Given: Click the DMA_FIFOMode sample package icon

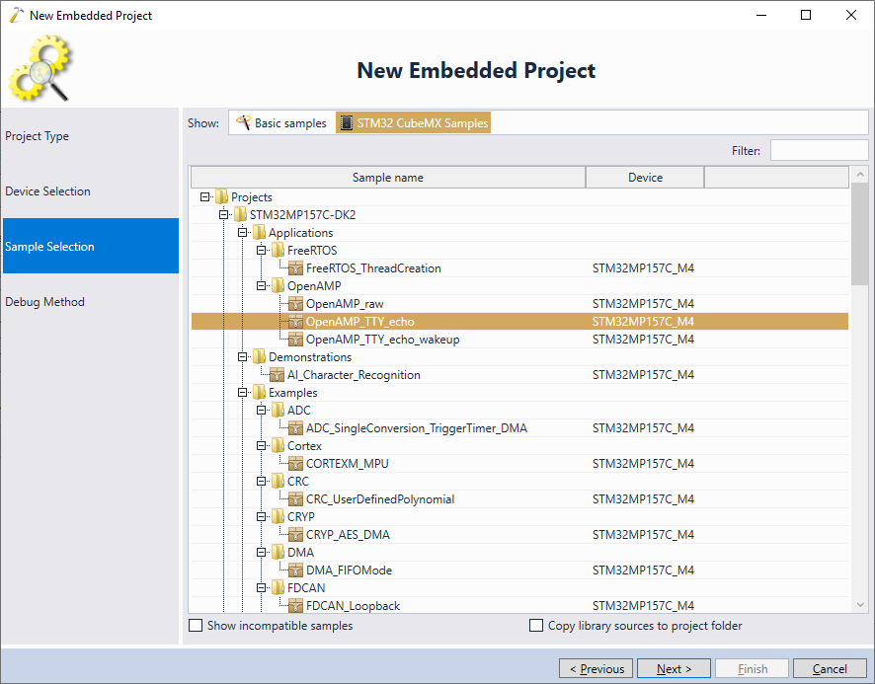Looking at the screenshot, I should pyautogui.click(x=295, y=570).
